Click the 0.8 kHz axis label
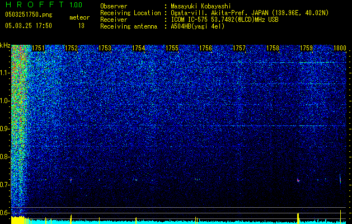The height and width of the screenshot is (224, 352). point(4,157)
